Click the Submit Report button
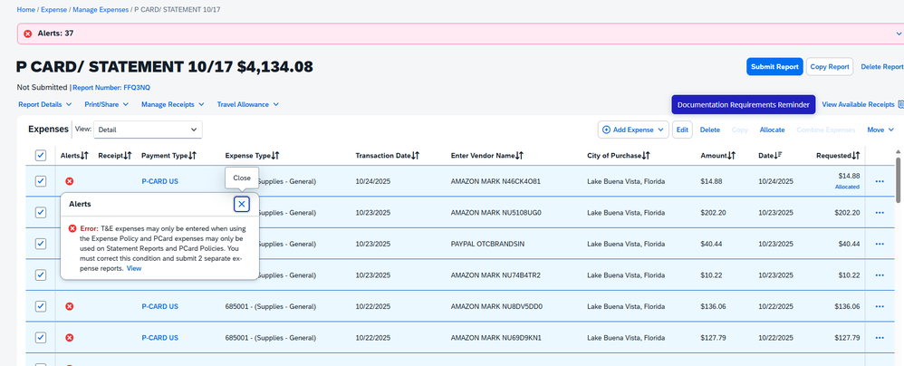This screenshot has height=366, width=904. click(774, 66)
